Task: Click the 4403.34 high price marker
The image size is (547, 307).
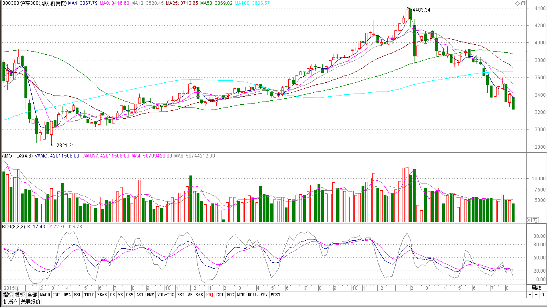Action: (421, 10)
